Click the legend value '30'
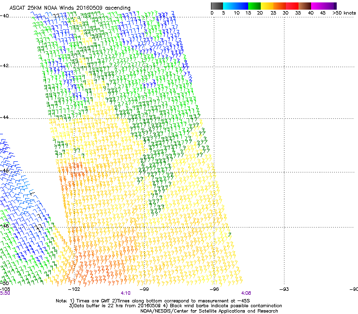 (x=285, y=13)
